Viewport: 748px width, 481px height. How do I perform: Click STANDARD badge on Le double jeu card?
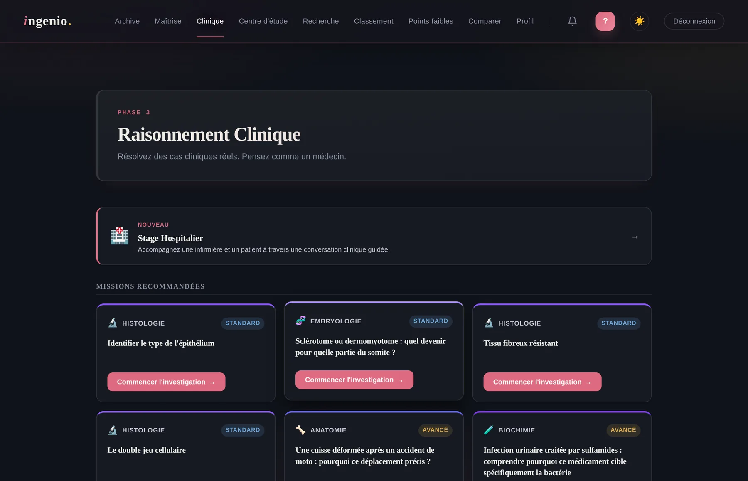point(243,430)
